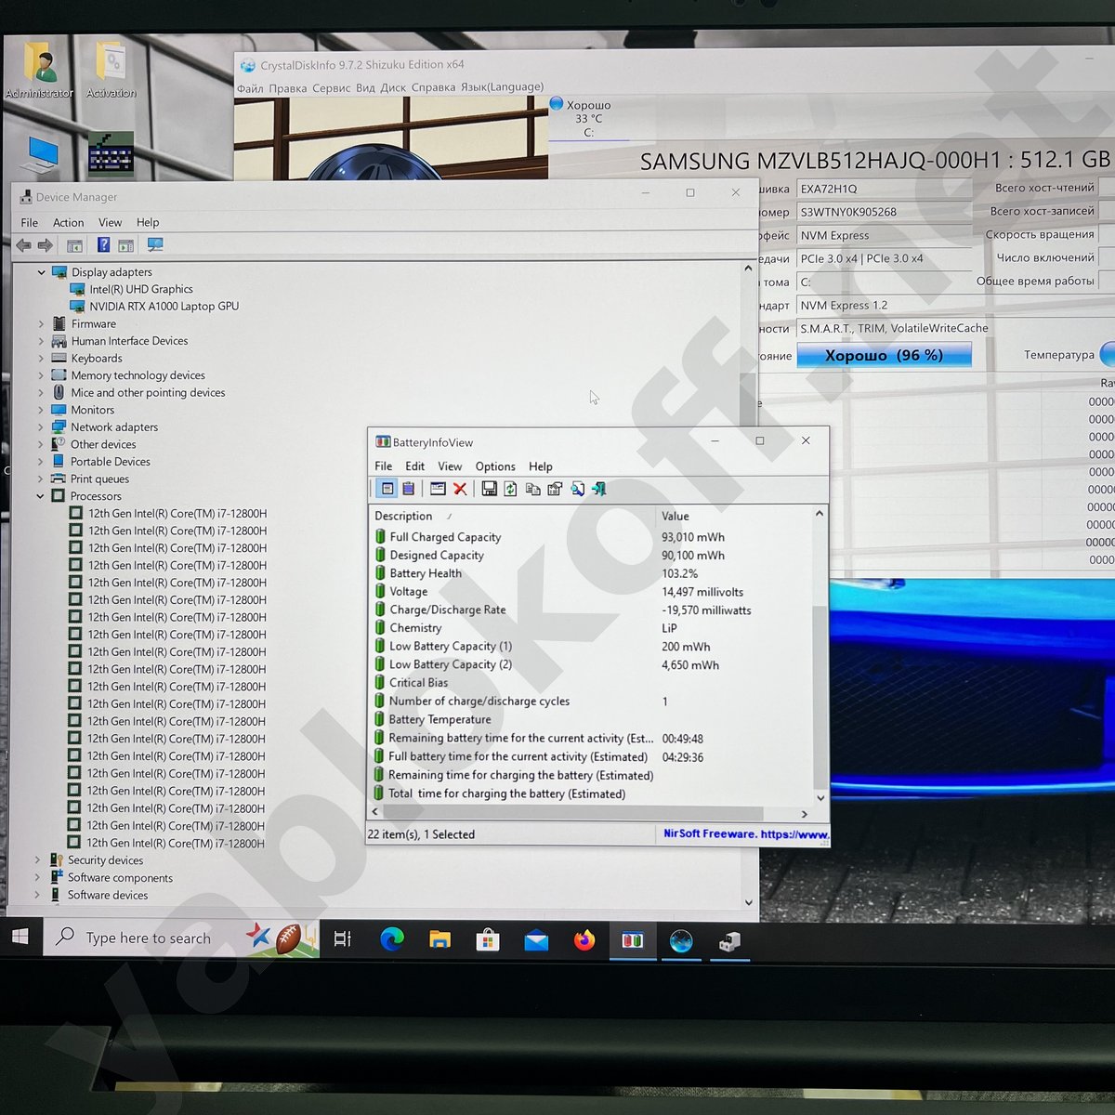Screen dimensions: 1115x1115
Task: Click the Back arrow in Device Manager toolbar
Action: tap(23, 245)
